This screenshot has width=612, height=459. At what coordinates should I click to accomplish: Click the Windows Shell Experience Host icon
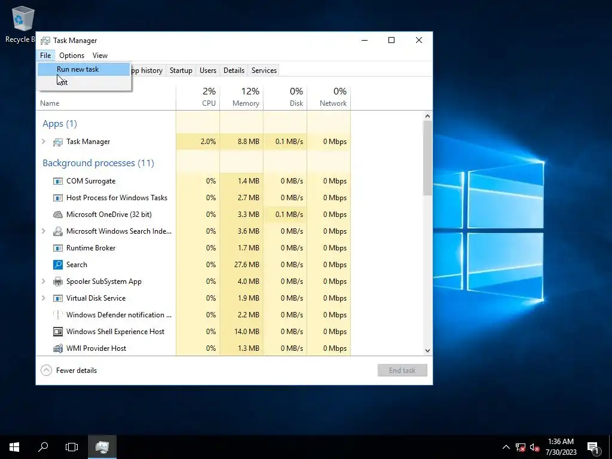point(58,332)
